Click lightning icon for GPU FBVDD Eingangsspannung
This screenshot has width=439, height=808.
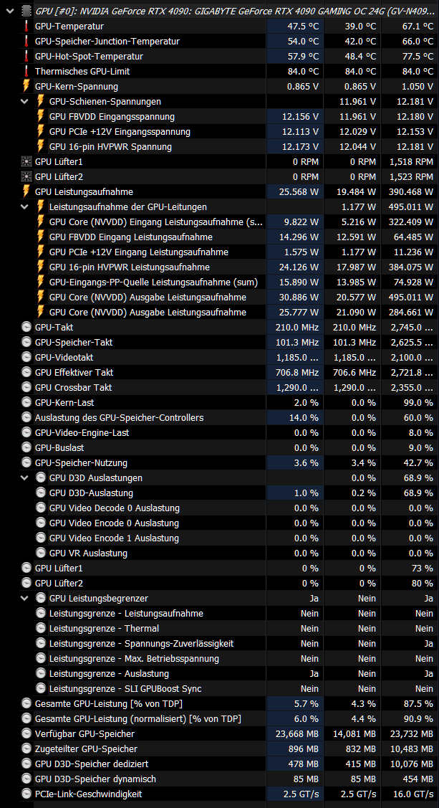click(x=41, y=116)
